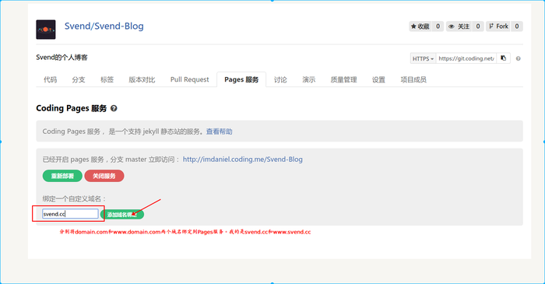Switch to the 版本对比 tab
This screenshot has width=545, height=284.
pos(142,79)
